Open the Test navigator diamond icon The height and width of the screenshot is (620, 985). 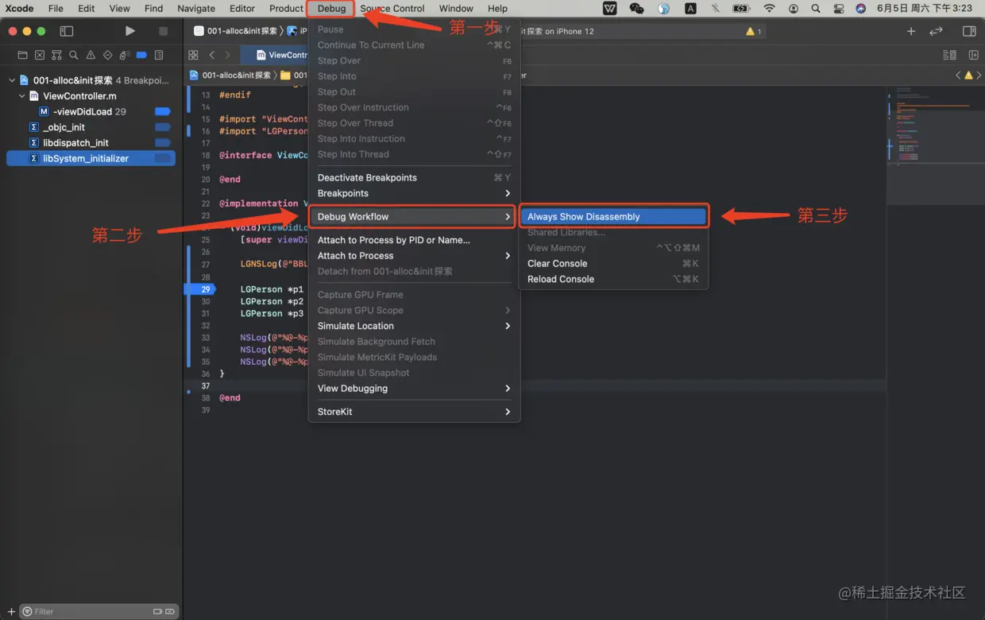click(108, 56)
